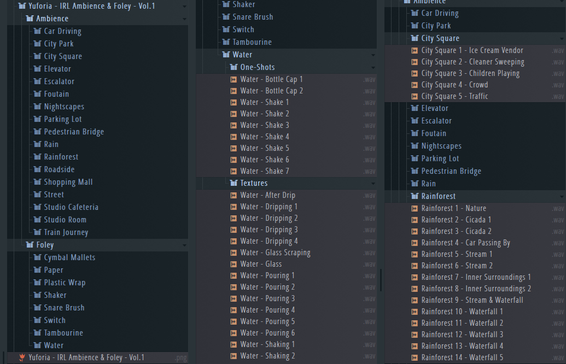Click the wav icon beside City Square 4 - Crowd
Screen dimensions: 566x364
(415, 85)
